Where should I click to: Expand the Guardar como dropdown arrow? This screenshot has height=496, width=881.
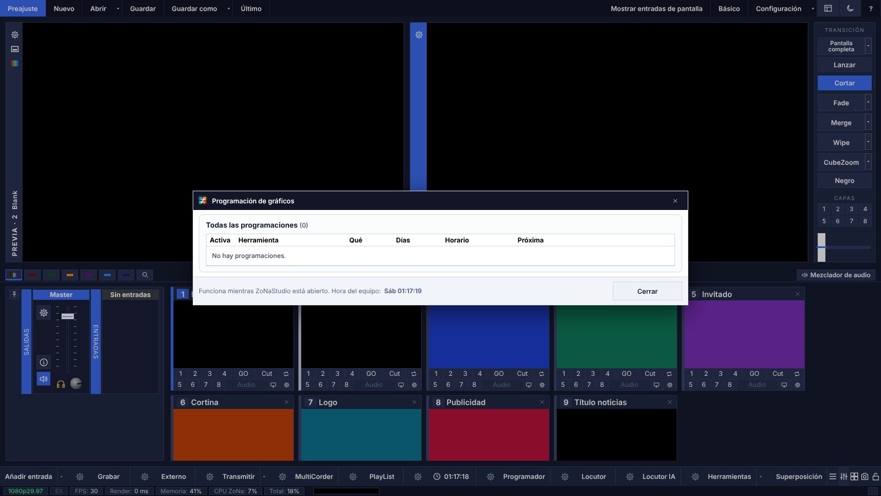click(229, 8)
